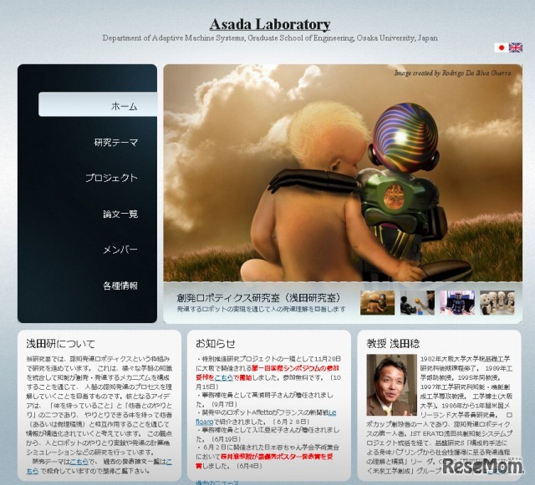Open the メンバー menu item
This screenshot has height=485, width=535.
[120, 250]
